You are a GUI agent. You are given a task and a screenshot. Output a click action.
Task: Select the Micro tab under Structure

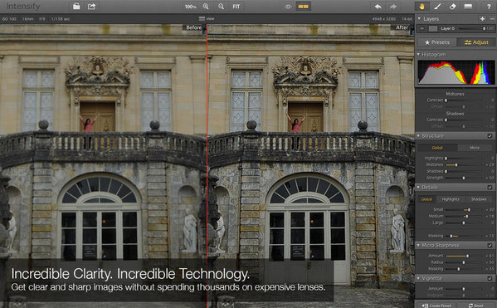pos(475,148)
